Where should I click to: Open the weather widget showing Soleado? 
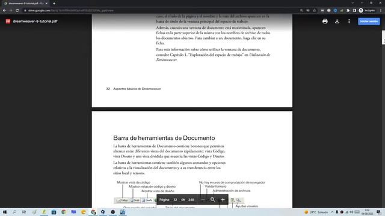click(316, 212)
